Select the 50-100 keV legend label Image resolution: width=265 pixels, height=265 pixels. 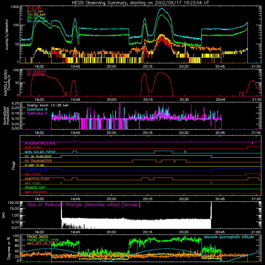coord(37,21)
